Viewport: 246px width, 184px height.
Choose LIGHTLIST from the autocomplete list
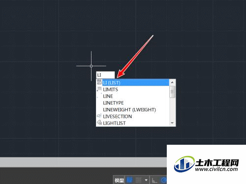click(x=132, y=123)
